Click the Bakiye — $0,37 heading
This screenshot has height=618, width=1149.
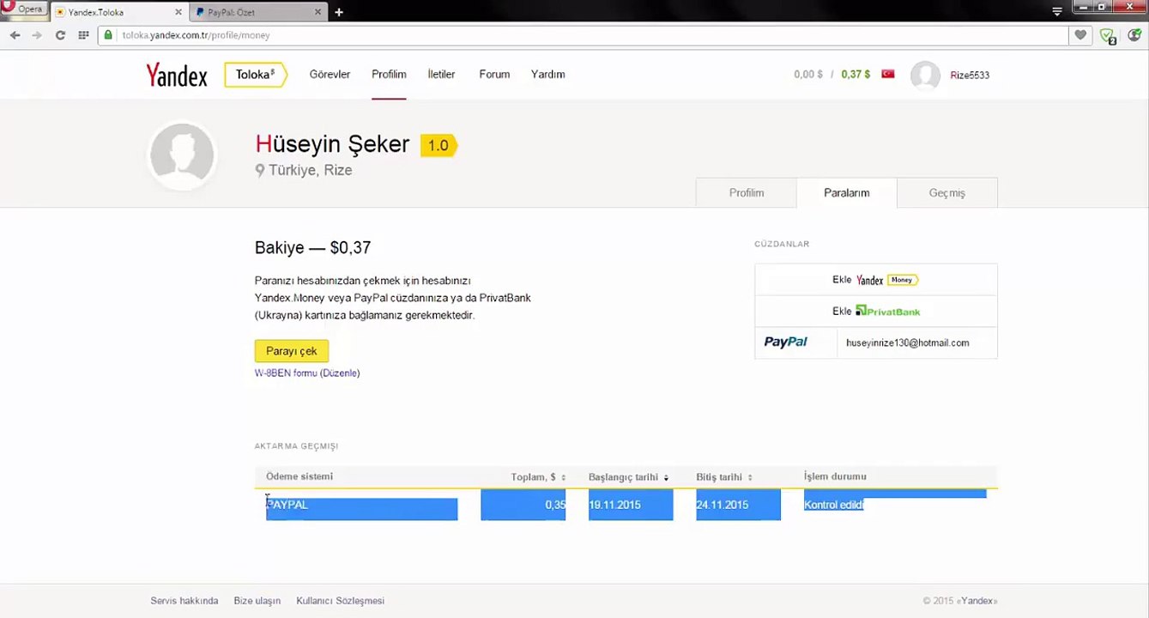pyautogui.click(x=313, y=248)
